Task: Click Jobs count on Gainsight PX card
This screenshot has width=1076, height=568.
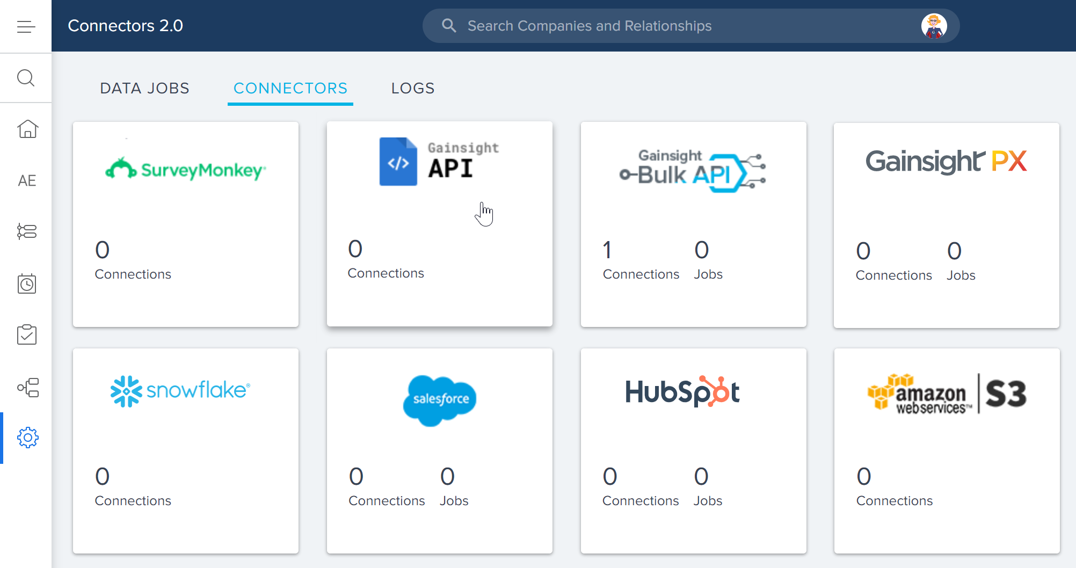Action: tap(961, 261)
